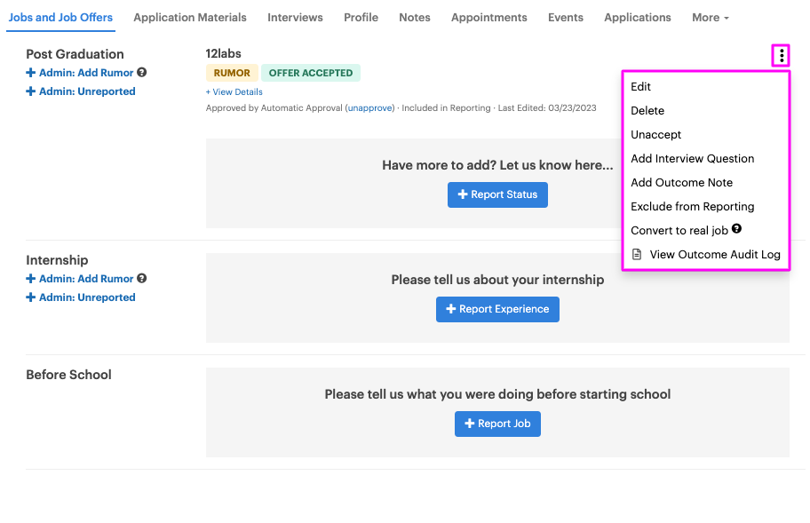Image resolution: width=810 pixels, height=523 pixels.
Task: Click the plus icon of Post Graduation Admin: Unreported
Action: (31, 91)
